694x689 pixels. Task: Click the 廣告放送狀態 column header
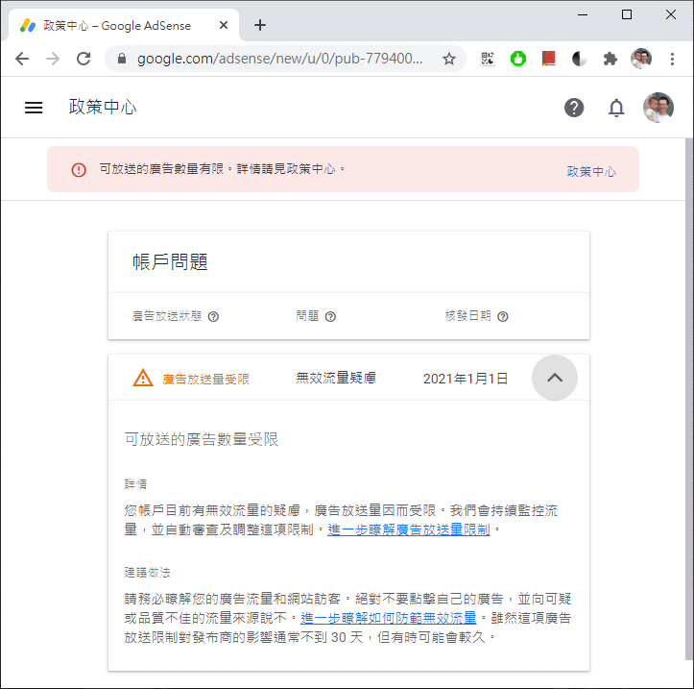167,316
